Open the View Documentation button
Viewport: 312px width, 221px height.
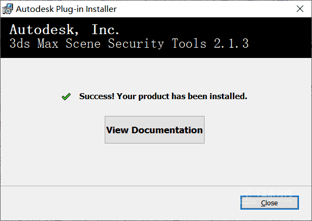tap(155, 129)
